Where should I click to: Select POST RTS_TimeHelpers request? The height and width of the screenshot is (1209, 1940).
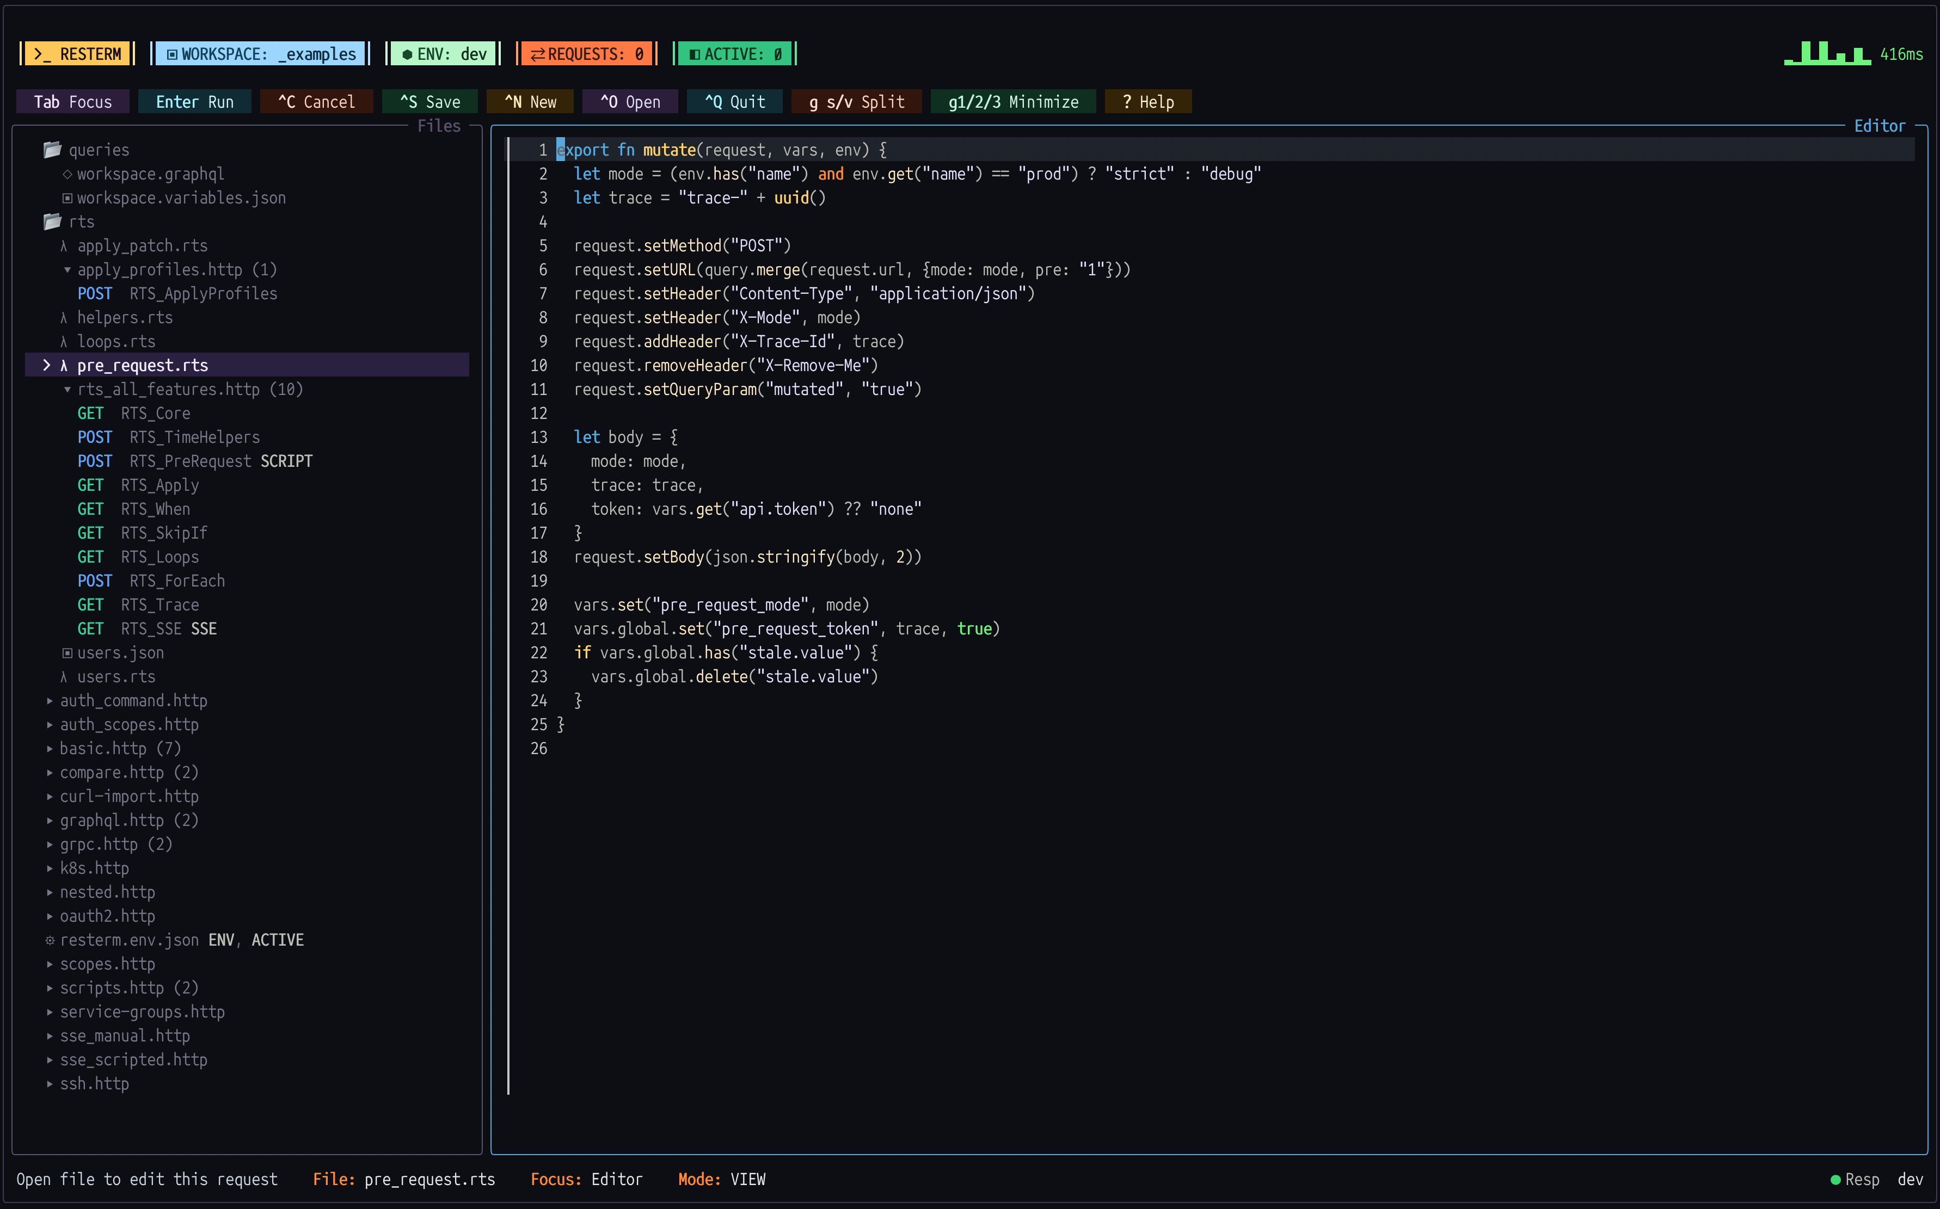(x=169, y=437)
